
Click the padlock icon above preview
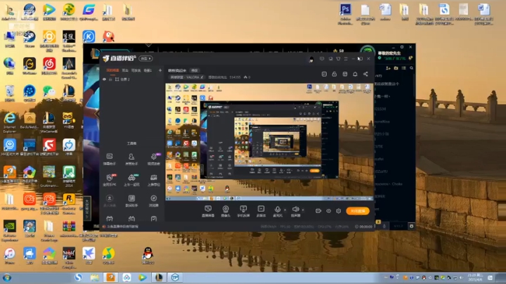pos(335,75)
